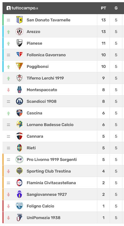Click red down arrow beside Montespaccato

(x=8, y=90)
